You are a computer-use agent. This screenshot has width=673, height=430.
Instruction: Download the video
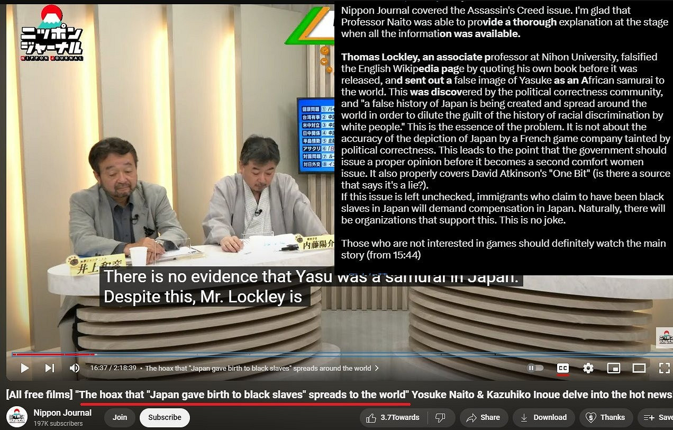(x=543, y=417)
